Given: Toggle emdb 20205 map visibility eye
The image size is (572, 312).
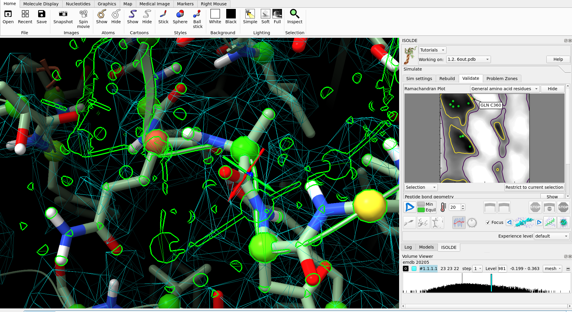Looking at the screenshot, I should coord(406,269).
